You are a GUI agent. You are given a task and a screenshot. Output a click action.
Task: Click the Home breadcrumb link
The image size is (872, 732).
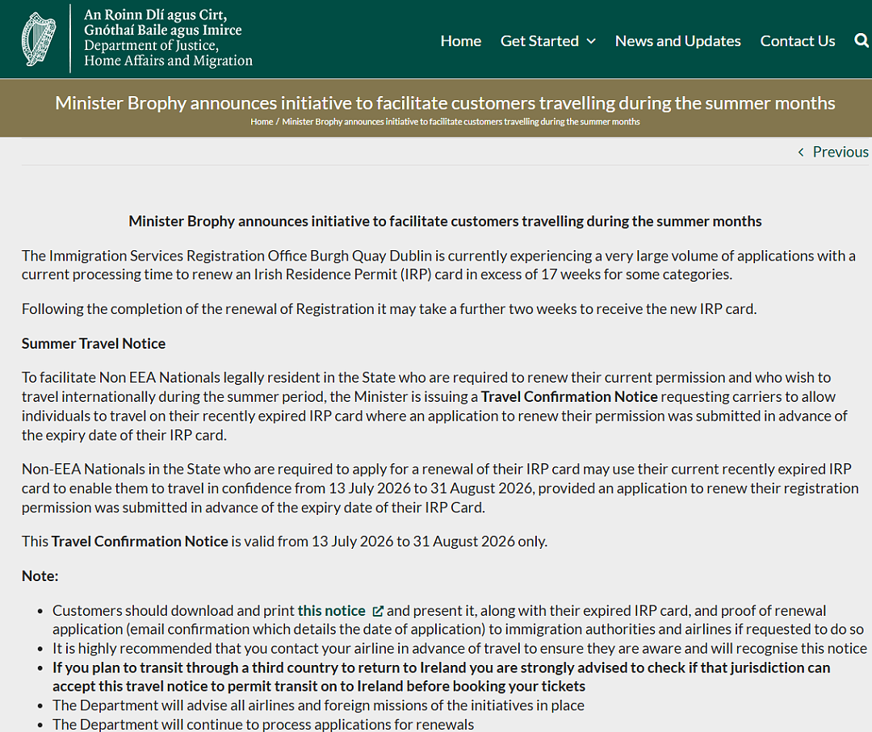[262, 122]
